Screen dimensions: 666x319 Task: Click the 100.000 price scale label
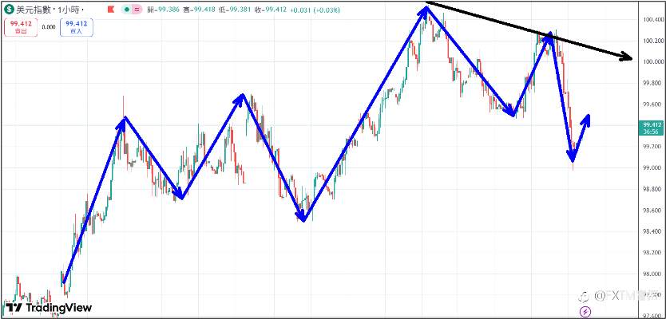click(653, 62)
